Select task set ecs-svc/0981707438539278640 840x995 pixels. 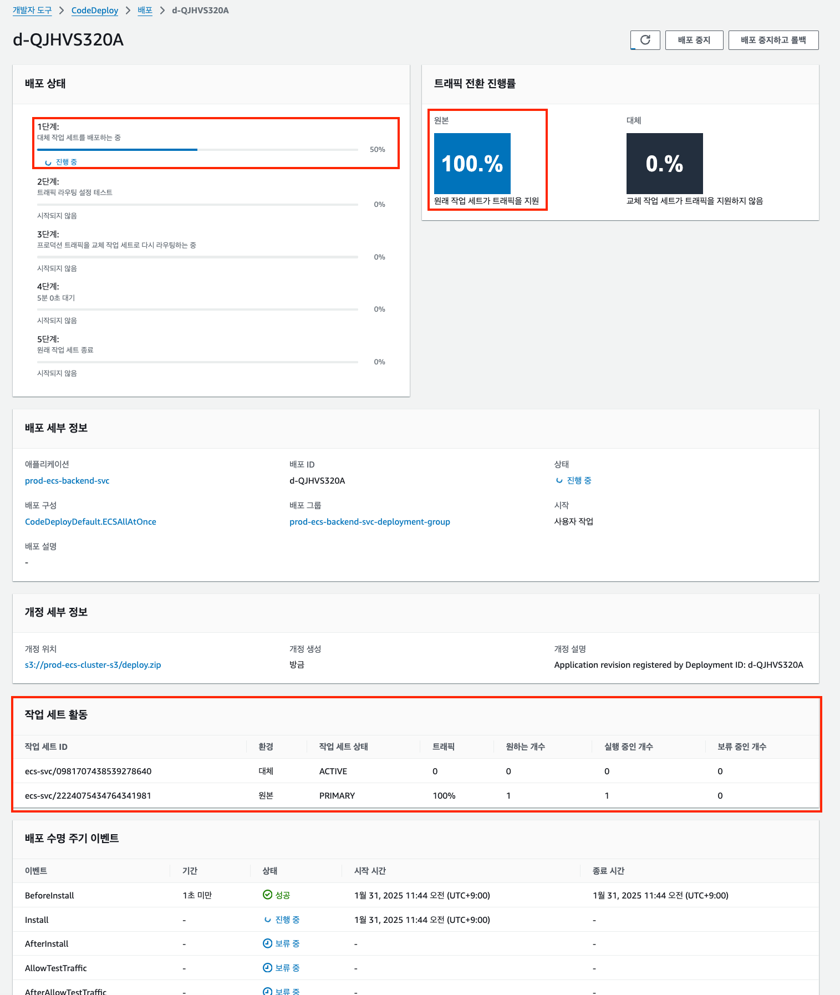(88, 771)
